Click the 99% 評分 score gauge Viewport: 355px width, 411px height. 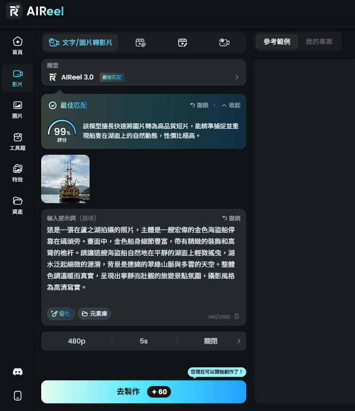click(x=62, y=131)
